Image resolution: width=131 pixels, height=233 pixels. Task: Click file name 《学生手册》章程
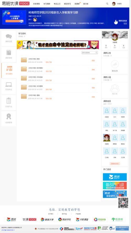point(34,95)
